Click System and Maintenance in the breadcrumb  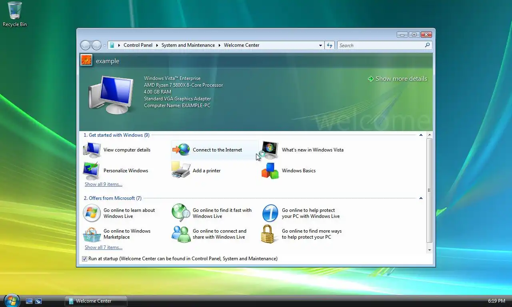coord(188,45)
